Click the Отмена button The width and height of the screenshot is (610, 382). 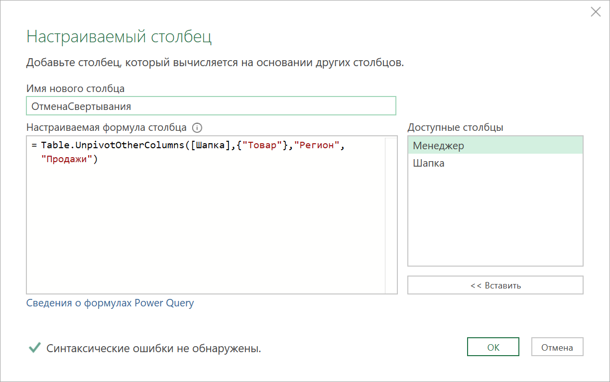[x=557, y=347]
